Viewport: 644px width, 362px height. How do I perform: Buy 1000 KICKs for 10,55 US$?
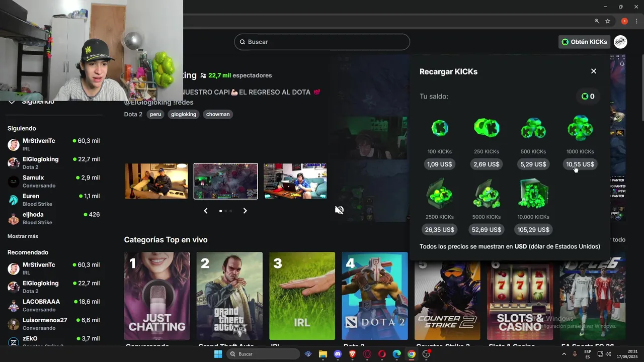click(x=580, y=164)
